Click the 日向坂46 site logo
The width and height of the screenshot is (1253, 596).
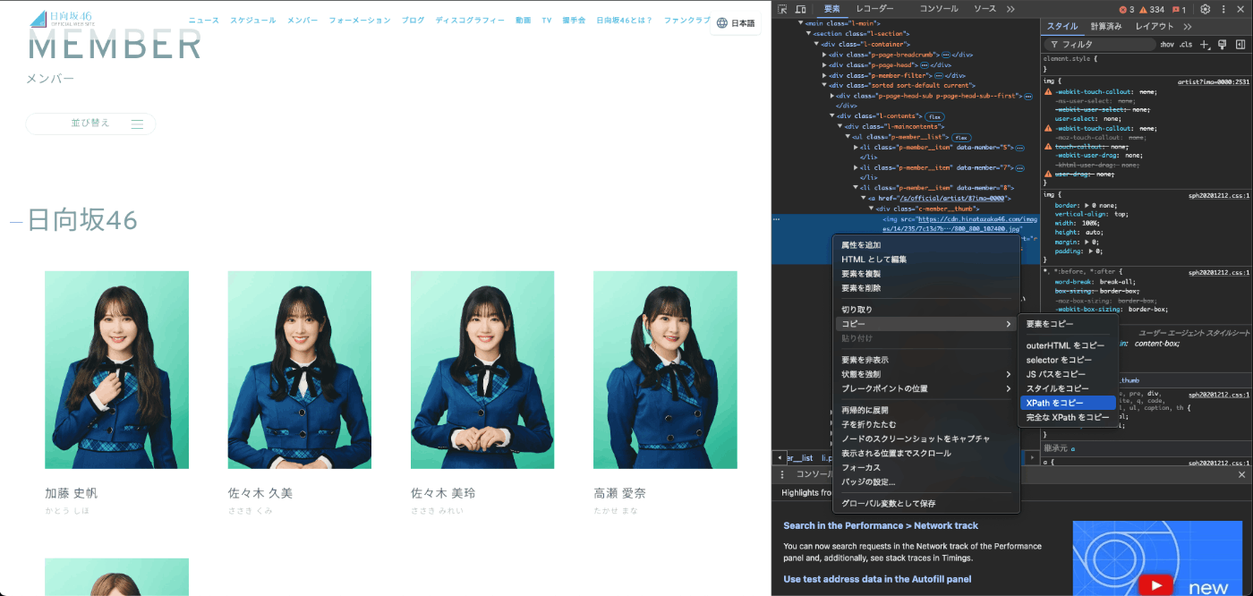(61, 19)
